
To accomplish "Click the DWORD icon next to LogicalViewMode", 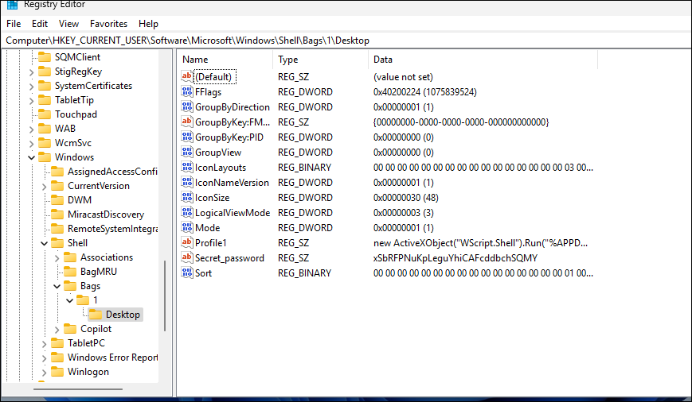I will coord(186,212).
